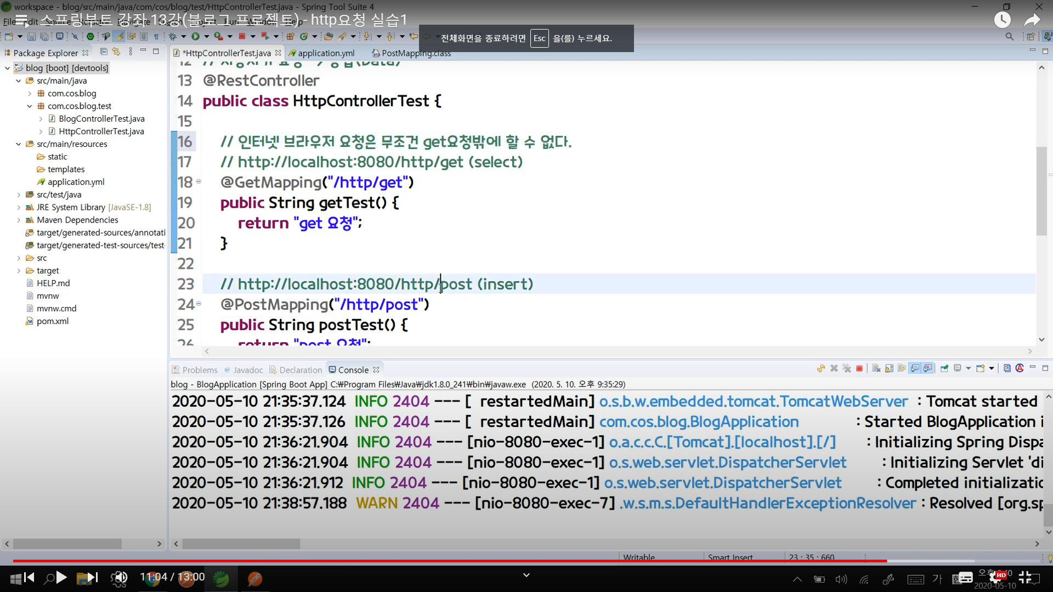The width and height of the screenshot is (1053, 592).
Task: Toggle Show Console on Standard Out
Action: pyautogui.click(x=915, y=368)
